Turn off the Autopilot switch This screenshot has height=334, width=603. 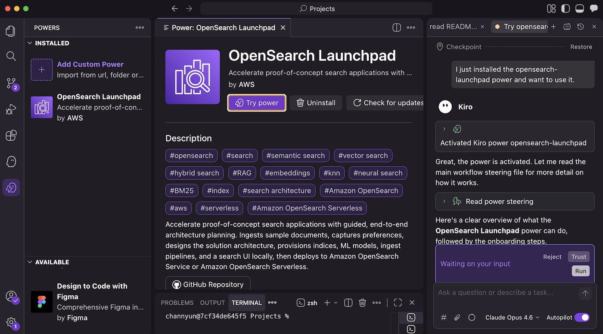582,318
